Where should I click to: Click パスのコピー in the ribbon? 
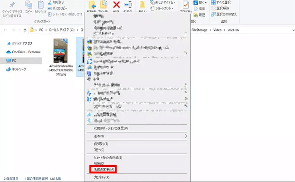coord(57,8)
